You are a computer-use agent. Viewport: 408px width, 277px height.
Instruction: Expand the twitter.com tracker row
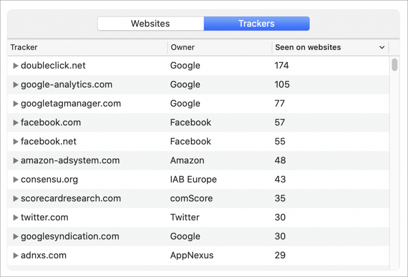[16, 217]
